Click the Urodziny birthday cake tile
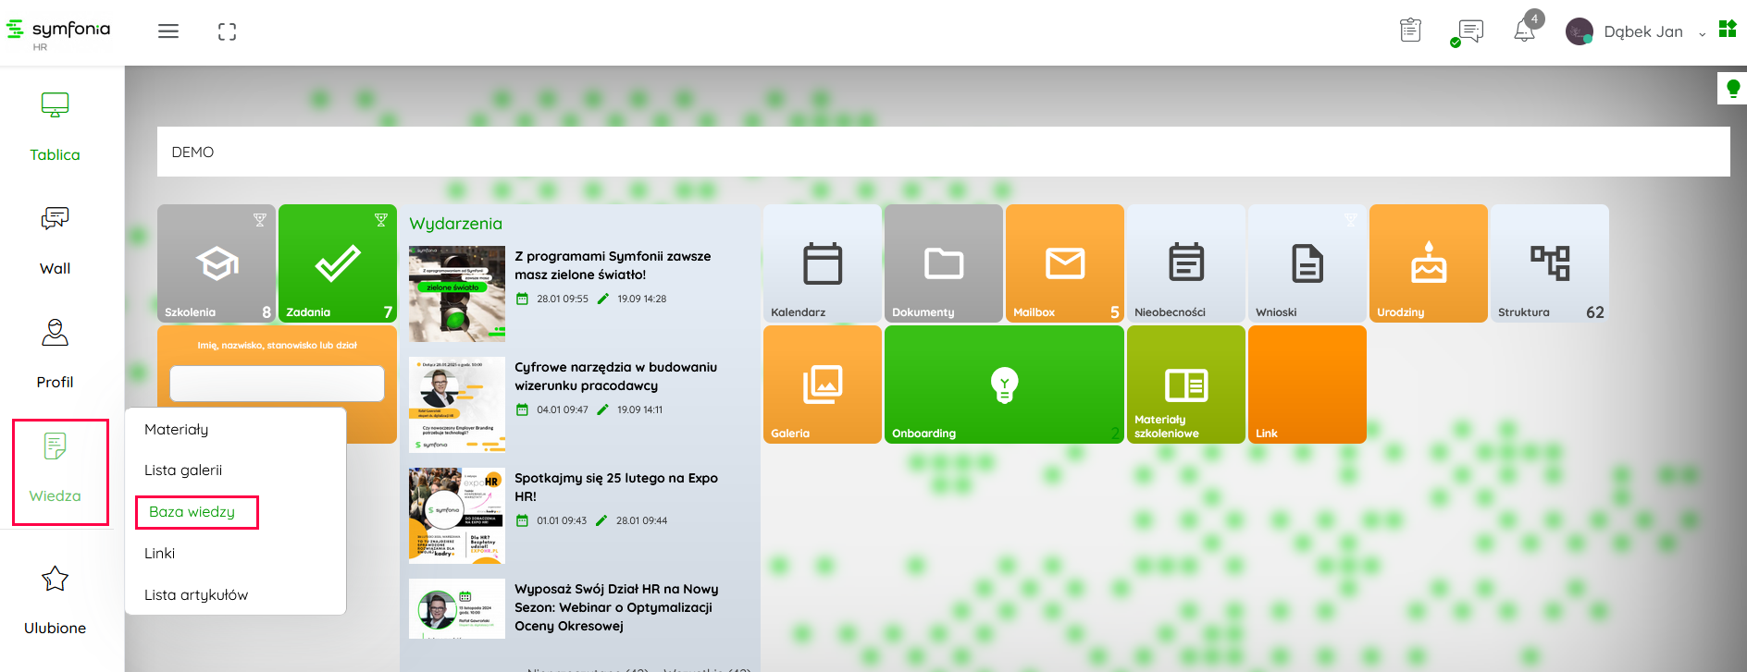 click(1428, 263)
